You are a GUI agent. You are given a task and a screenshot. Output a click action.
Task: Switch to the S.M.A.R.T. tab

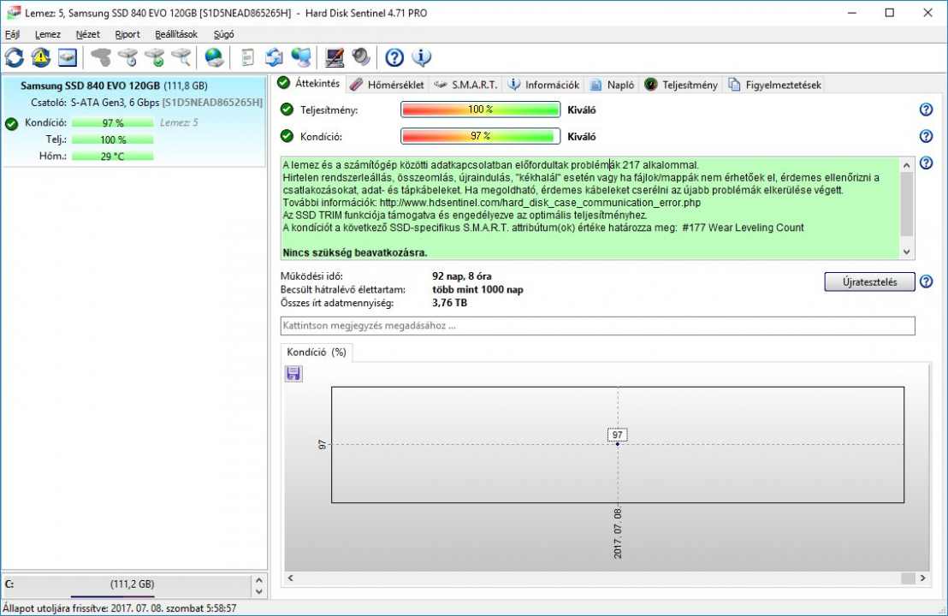(x=465, y=85)
